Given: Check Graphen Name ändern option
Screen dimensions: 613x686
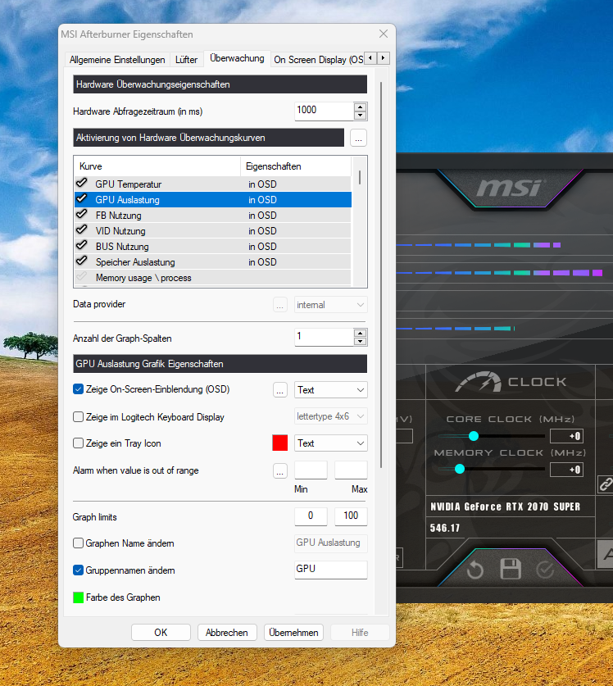Looking at the screenshot, I should 79,543.
